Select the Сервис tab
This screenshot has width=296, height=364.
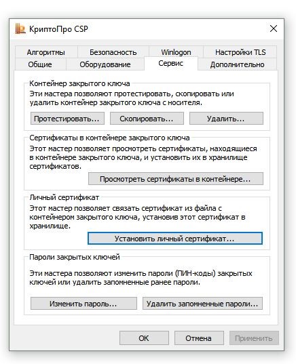tap(171, 63)
